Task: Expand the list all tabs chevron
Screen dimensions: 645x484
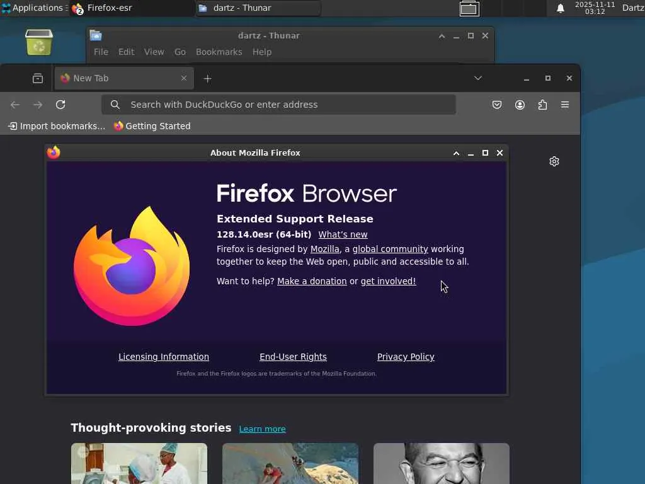Action: tap(477, 78)
